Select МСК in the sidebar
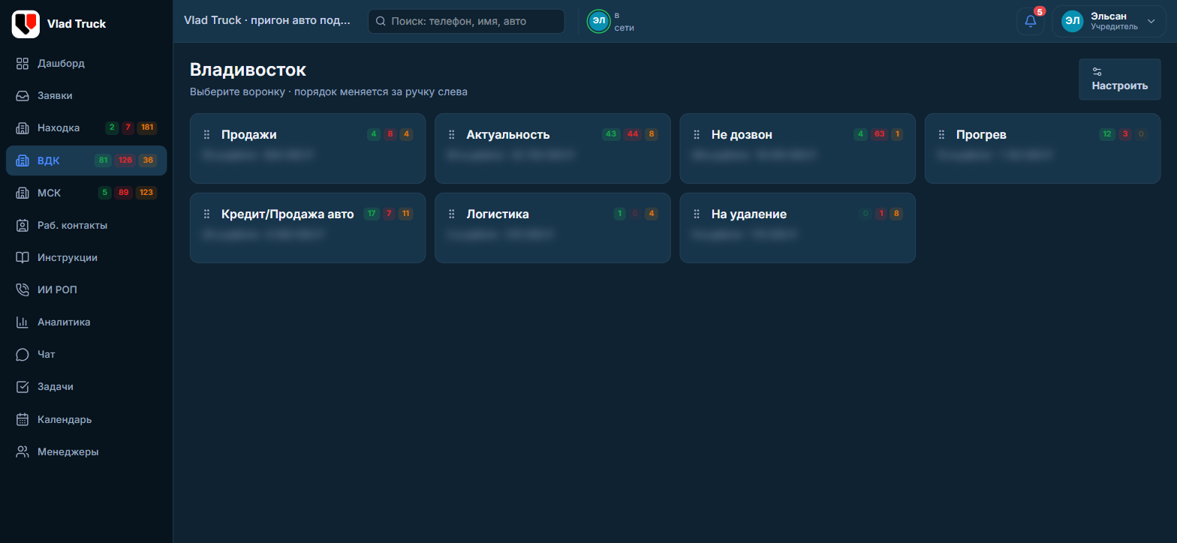Viewport: 1177px width, 543px height. click(86, 193)
